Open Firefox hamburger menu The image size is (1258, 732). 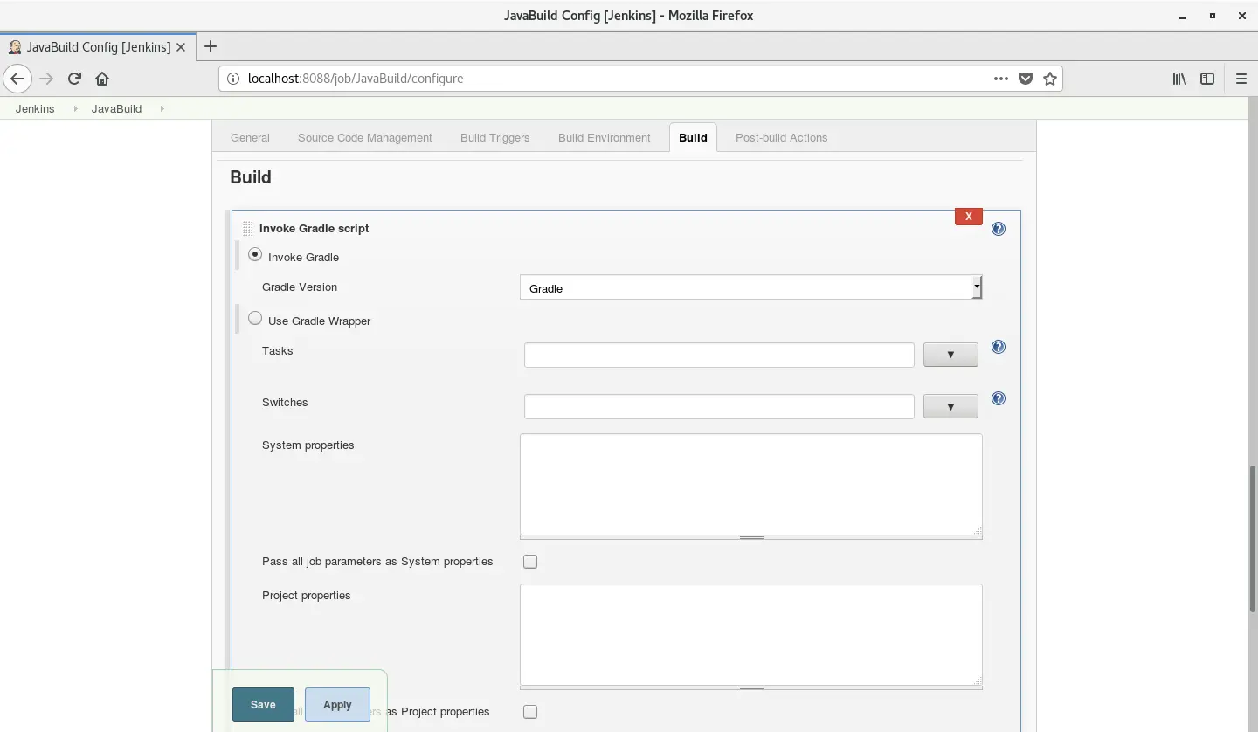(x=1241, y=79)
